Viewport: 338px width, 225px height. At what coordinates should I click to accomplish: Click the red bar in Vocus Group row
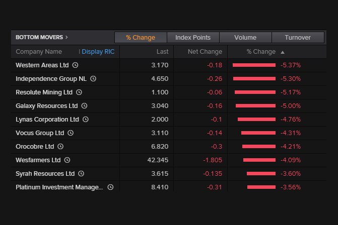coord(258,133)
